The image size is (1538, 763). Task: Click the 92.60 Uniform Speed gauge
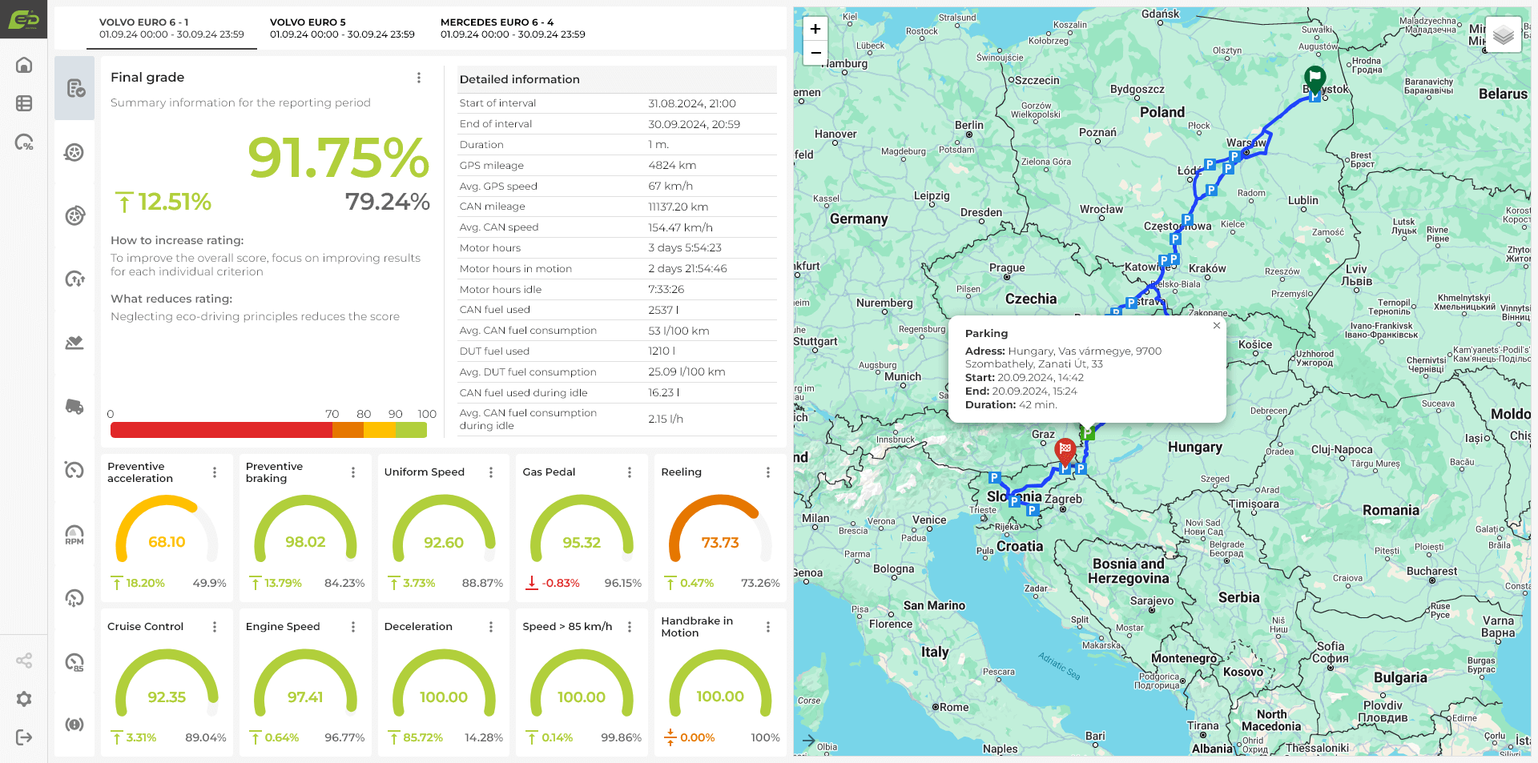444,529
